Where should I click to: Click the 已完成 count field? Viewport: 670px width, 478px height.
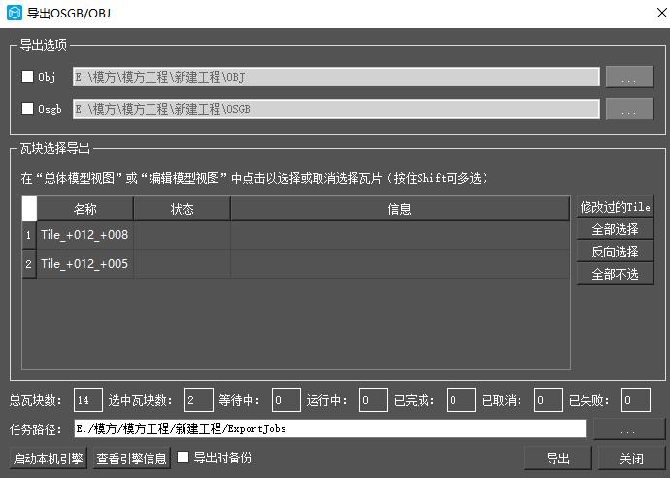coord(461,400)
